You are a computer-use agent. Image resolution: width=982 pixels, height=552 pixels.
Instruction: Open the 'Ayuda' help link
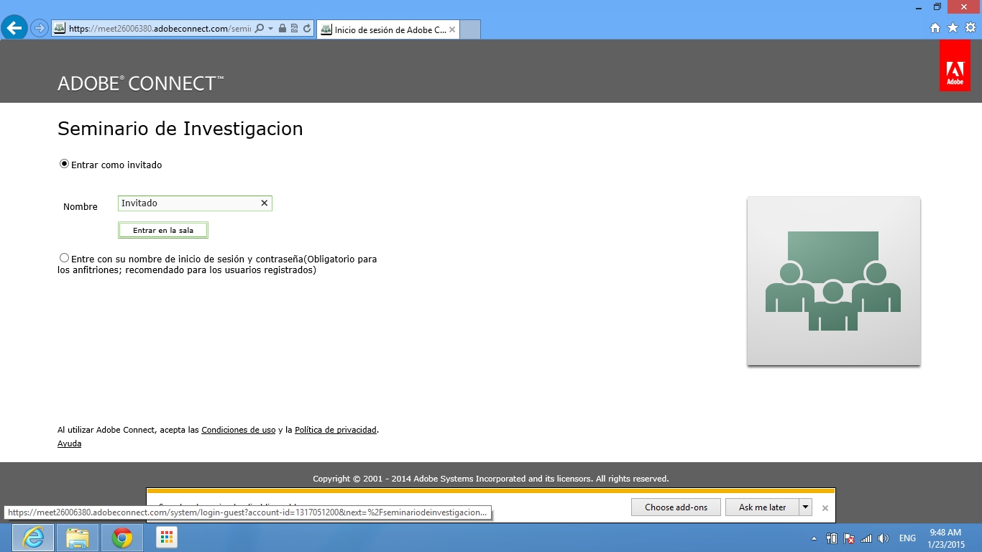point(69,443)
